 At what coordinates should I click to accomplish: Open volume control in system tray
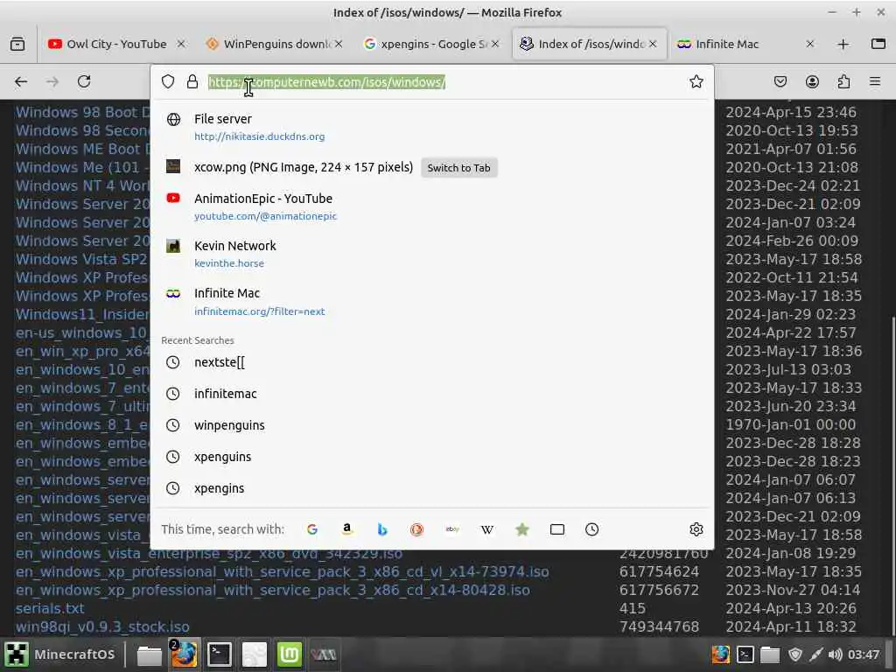pos(834,654)
